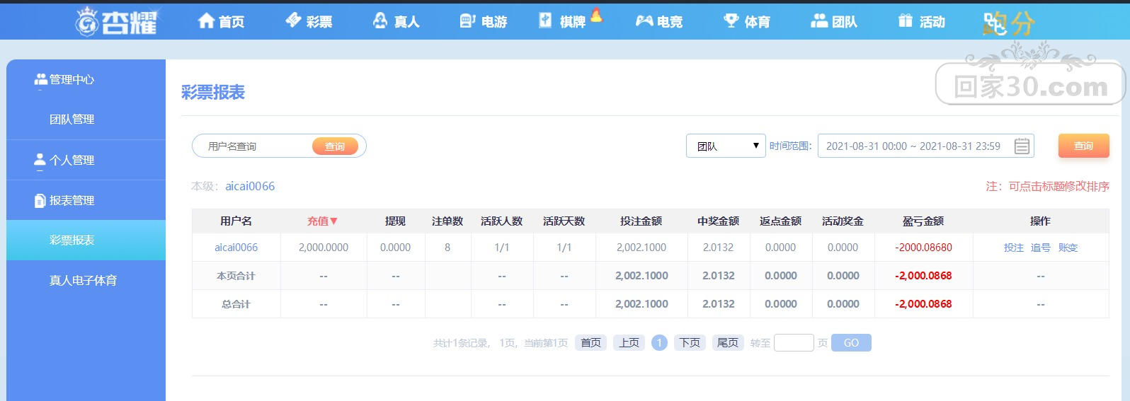
Task: Open aicai0066 username link in table row
Action: point(236,248)
